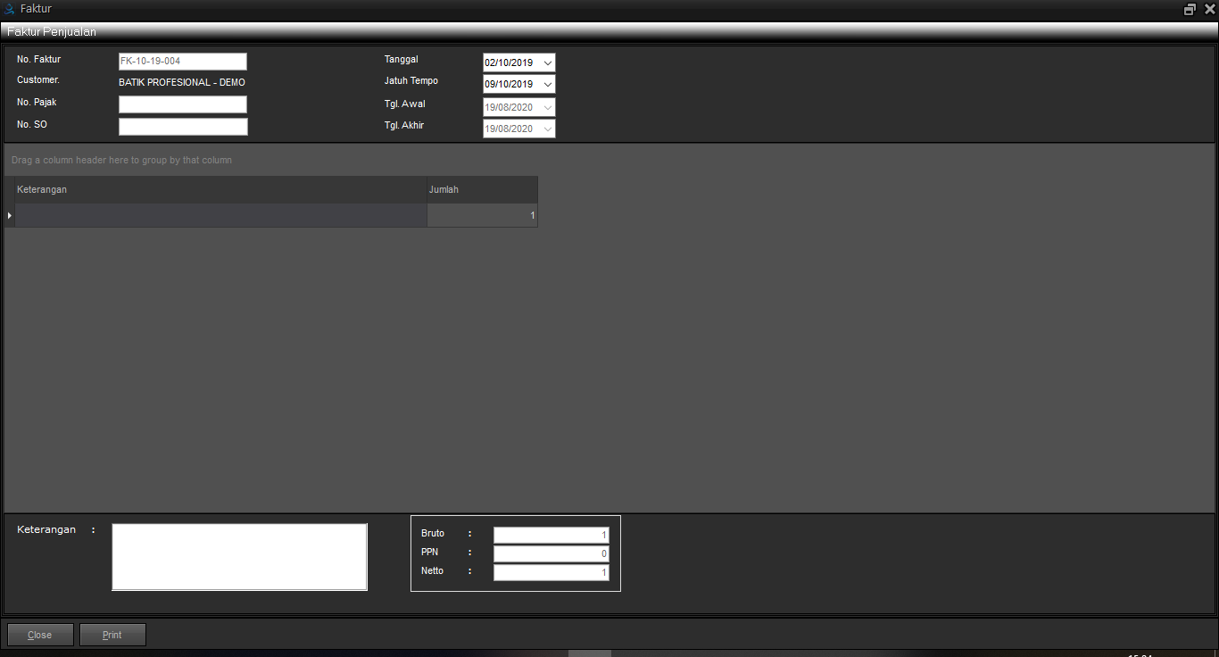Expand the Jatuh Tempo date picker

(547, 85)
